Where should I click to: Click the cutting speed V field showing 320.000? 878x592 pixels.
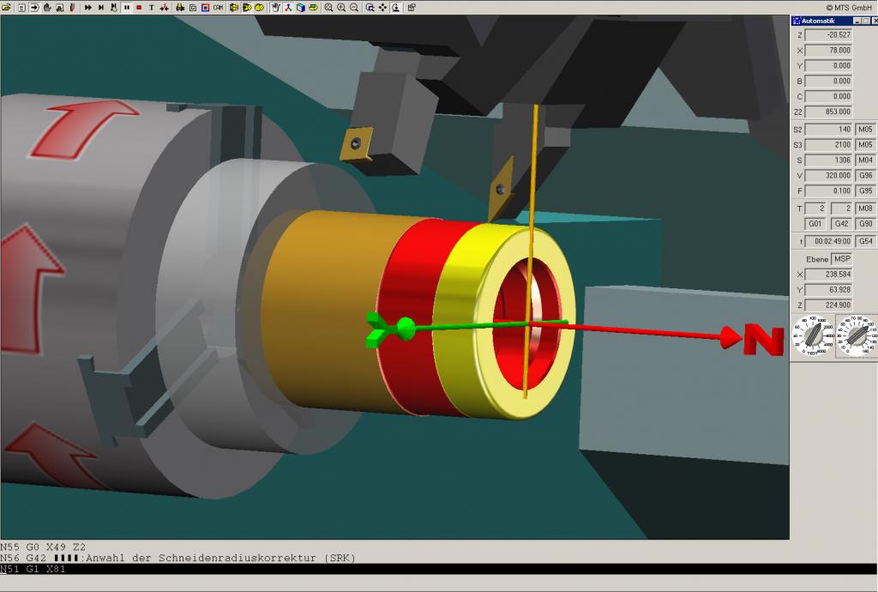click(828, 175)
